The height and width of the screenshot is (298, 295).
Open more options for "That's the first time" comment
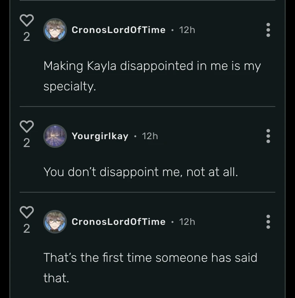click(x=268, y=222)
